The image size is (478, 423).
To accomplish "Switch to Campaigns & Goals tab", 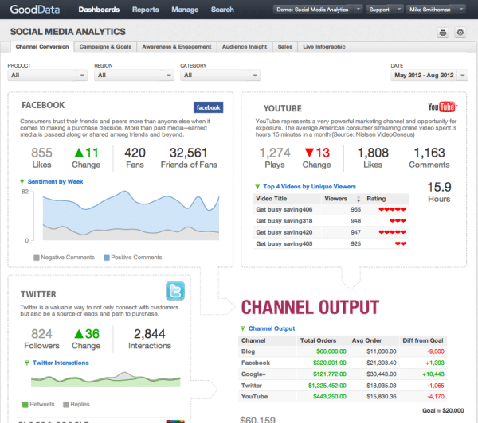I will [x=105, y=47].
